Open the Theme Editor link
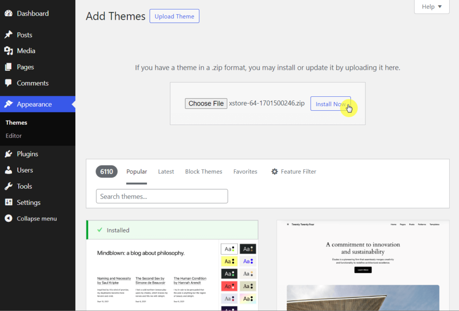This screenshot has width=459, height=311. (x=13, y=135)
